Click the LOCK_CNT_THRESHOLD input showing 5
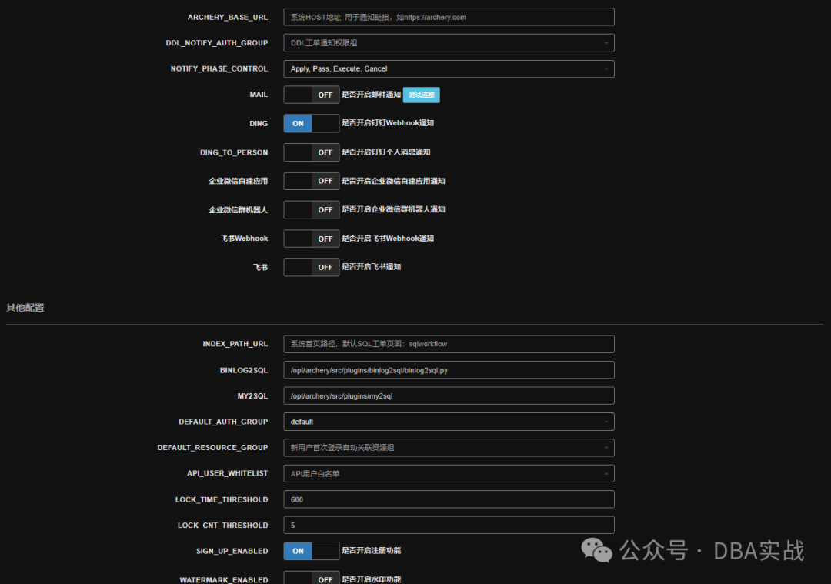Viewport: 831px width, 584px height. [x=449, y=525]
